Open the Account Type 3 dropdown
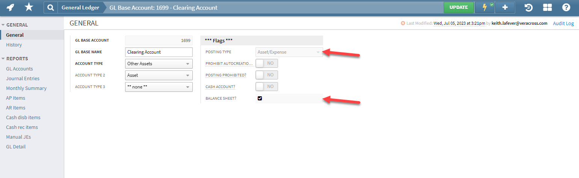This screenshot has height=178, width=579. [159, 87]
